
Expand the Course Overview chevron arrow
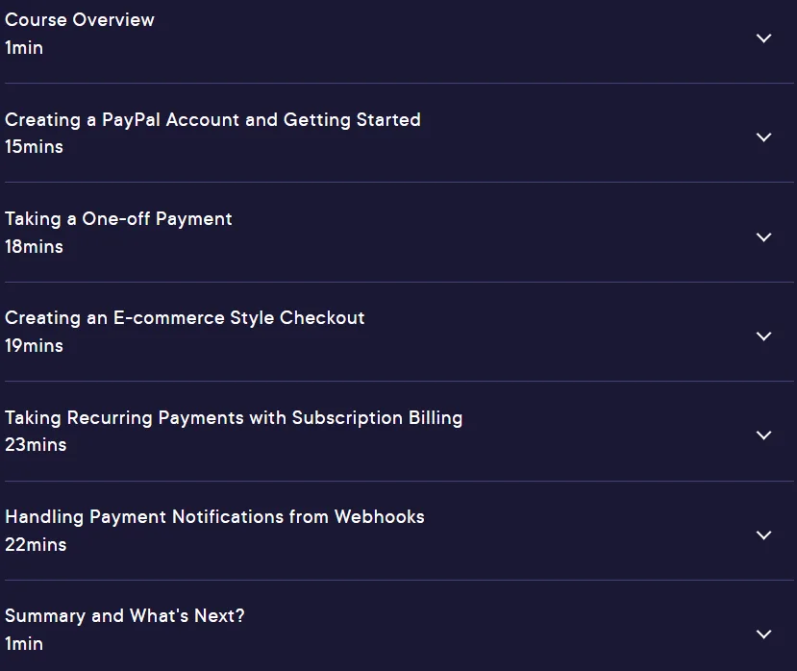[x=764, y=38]
